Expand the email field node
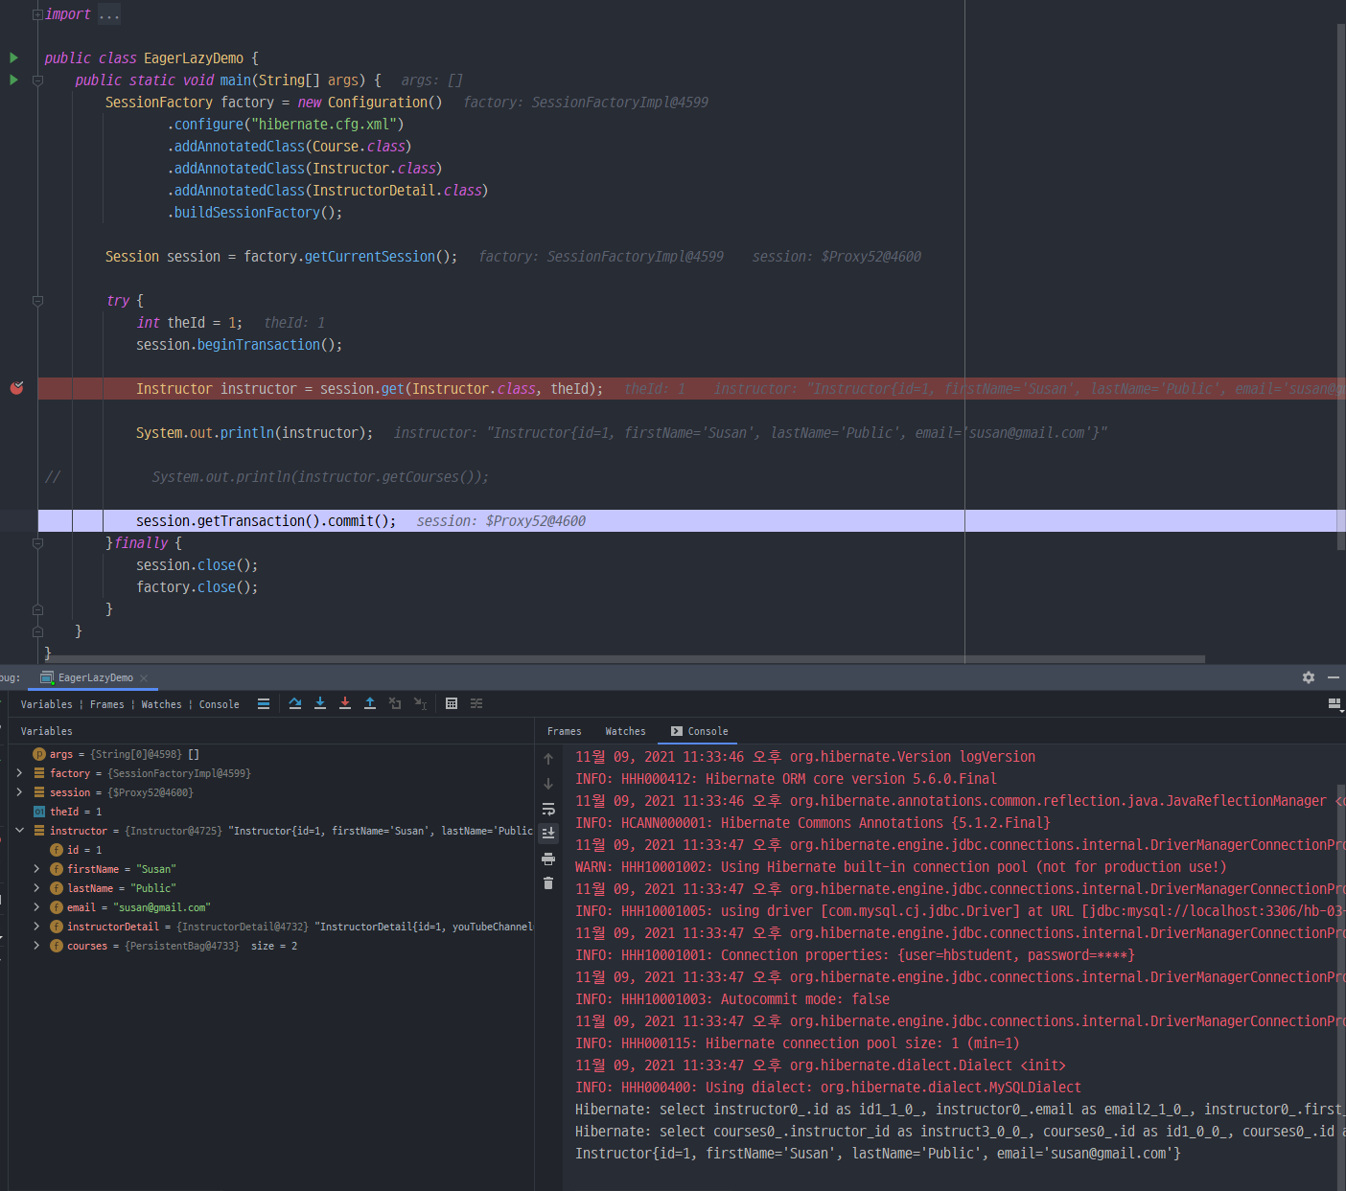 (x=36, y=907)
